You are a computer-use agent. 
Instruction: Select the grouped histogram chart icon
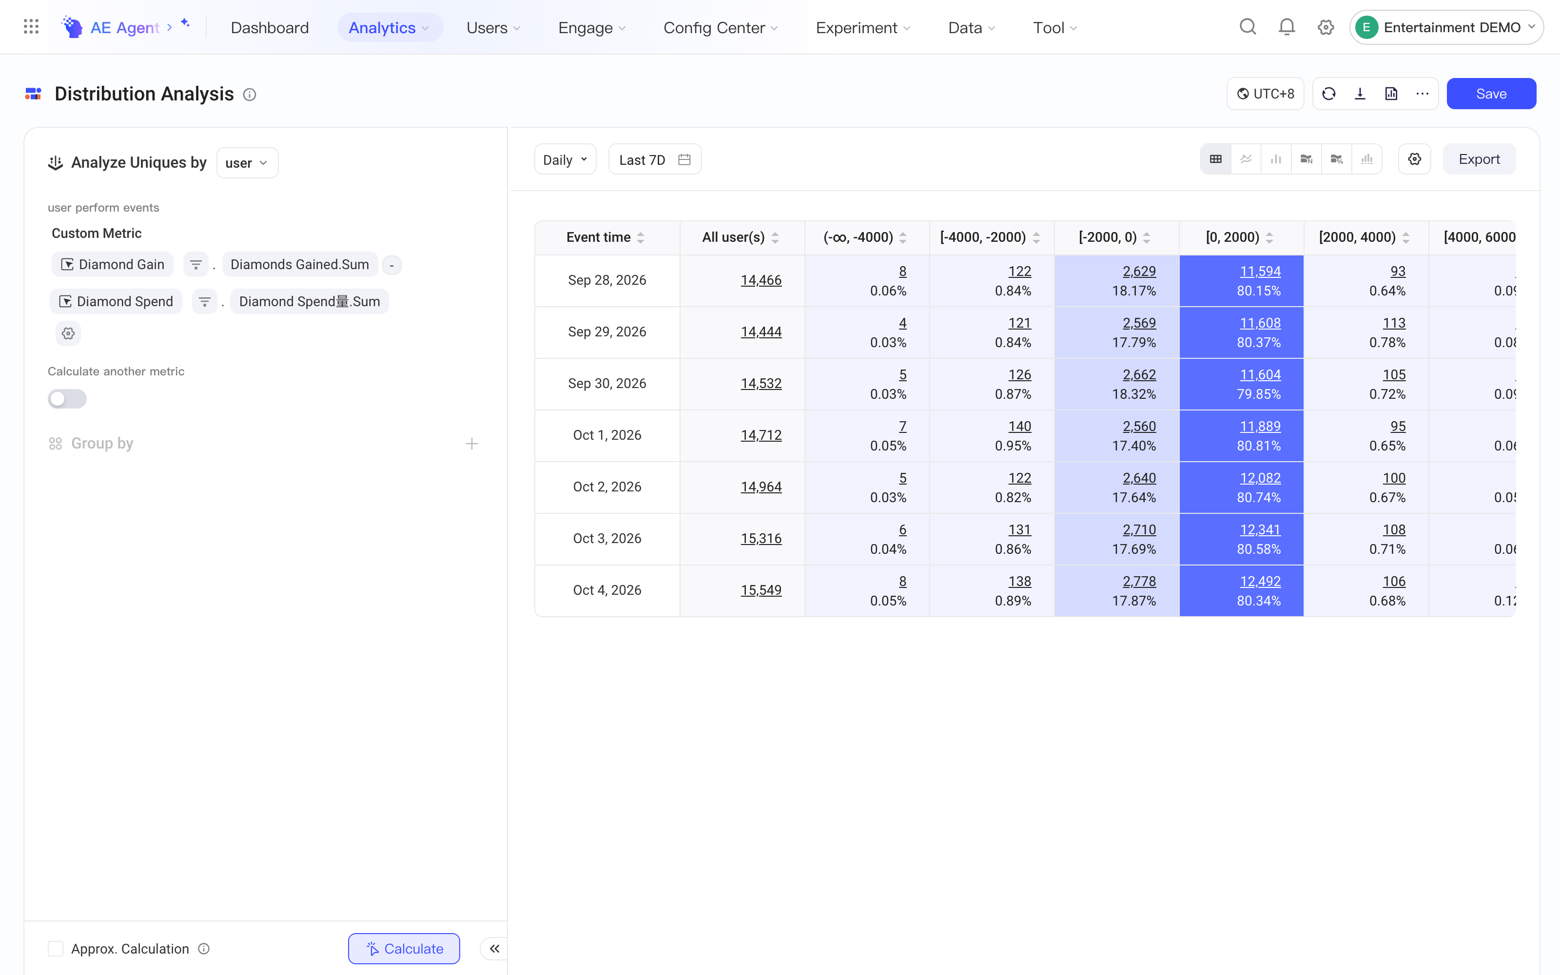point(1366,159)
